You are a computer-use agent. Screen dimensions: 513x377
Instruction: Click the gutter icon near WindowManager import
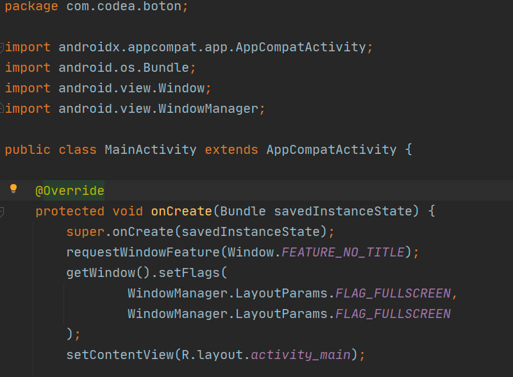3,108
